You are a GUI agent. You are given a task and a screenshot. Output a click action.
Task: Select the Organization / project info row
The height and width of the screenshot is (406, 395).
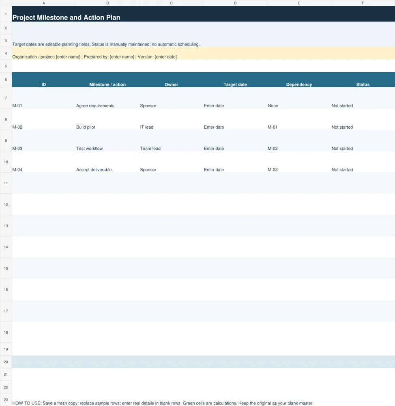(203, 54)
